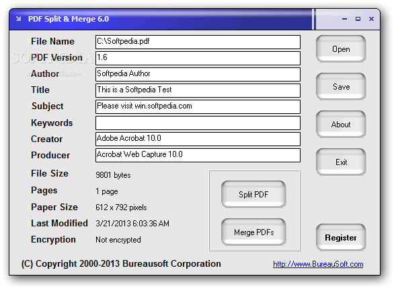Click the 'File Name' label
This screenshot has width=394, height=289.
pos(52,41)
